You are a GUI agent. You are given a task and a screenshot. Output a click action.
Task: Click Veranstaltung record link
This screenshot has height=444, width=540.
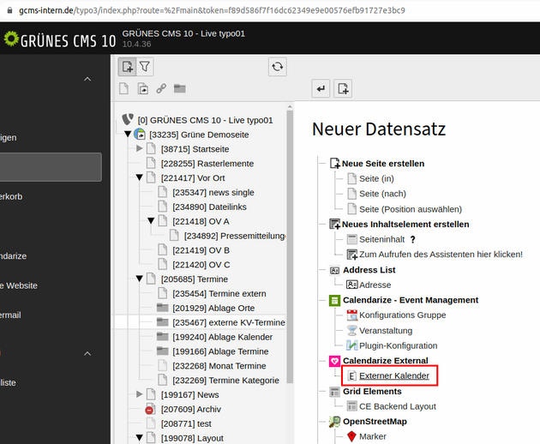[386, 330]
